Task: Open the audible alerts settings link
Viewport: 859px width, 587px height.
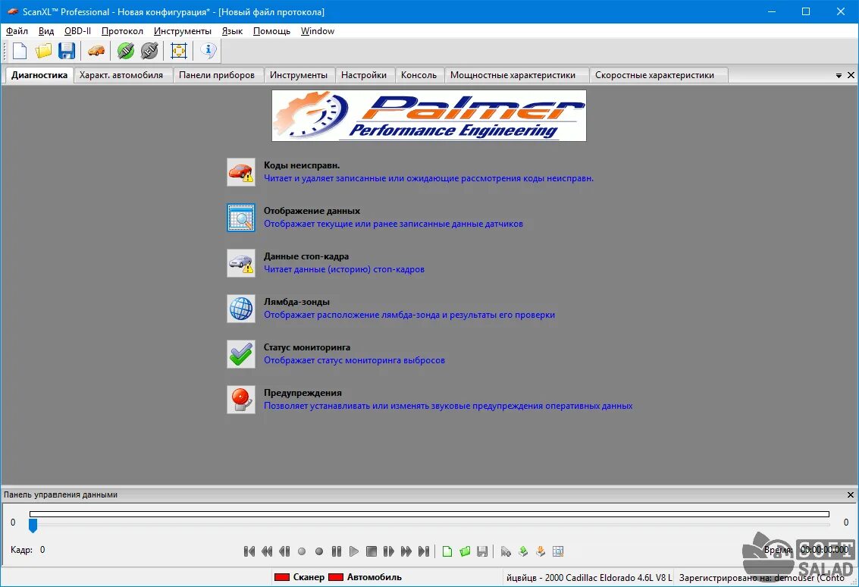Action: click(448, 406)
